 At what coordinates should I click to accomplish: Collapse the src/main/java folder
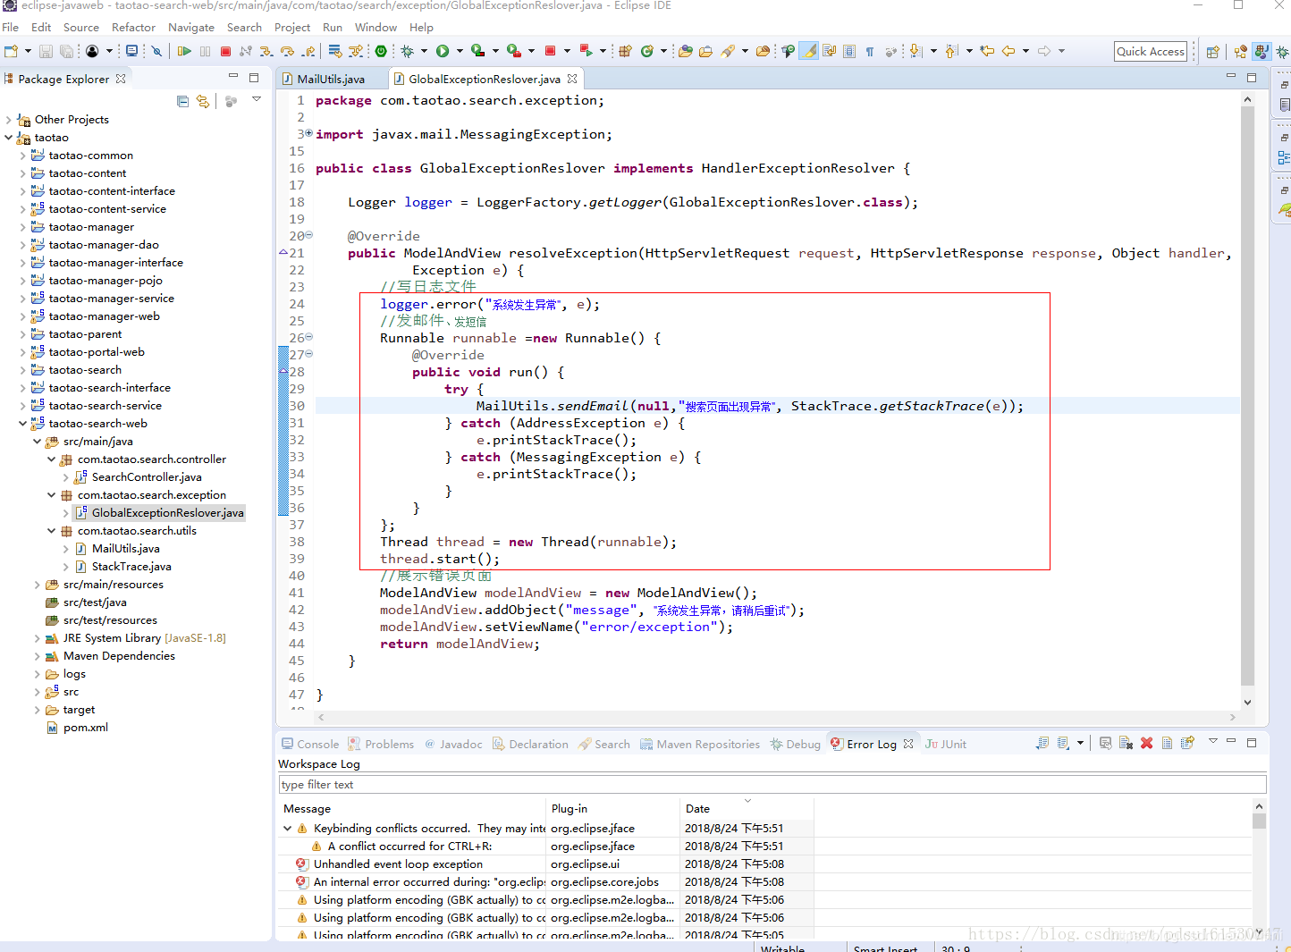(38, 442)
